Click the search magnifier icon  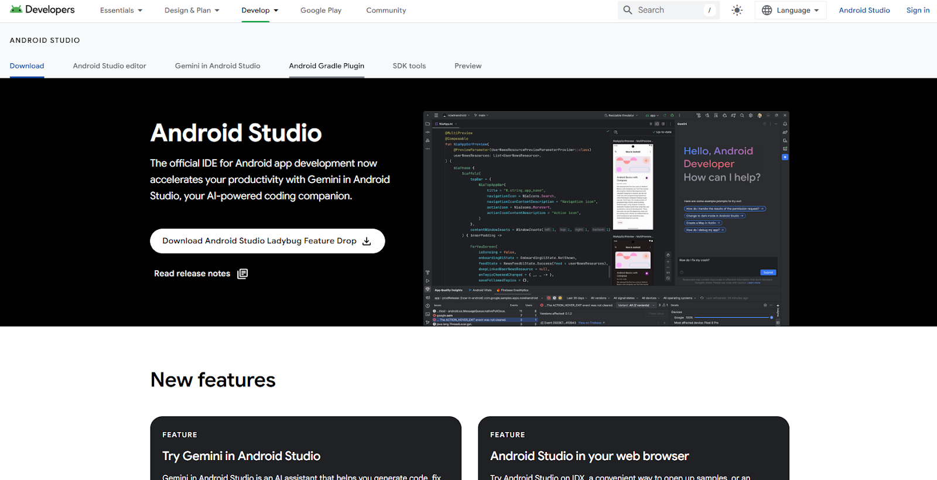[x=628, y=11]
